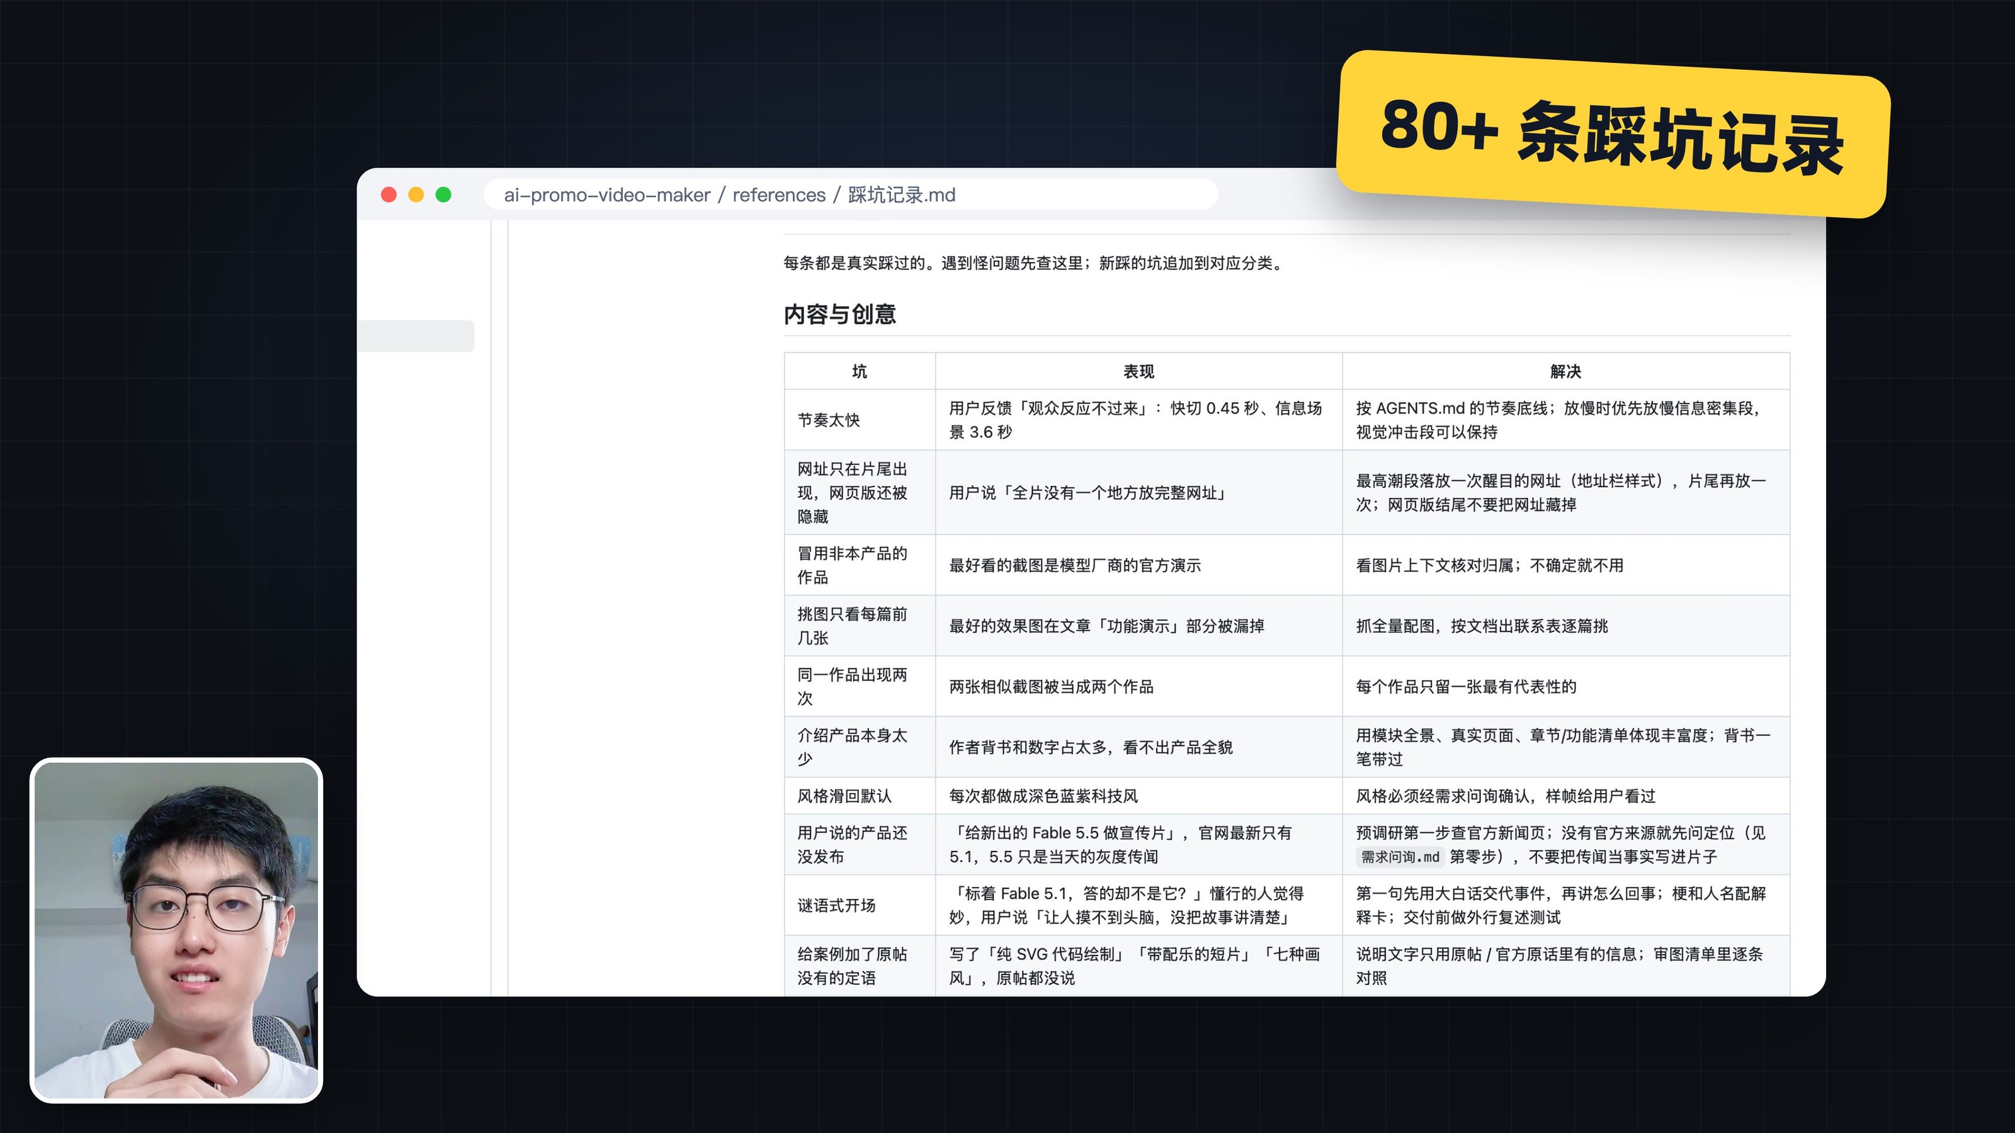Click the '介绍产品本身太少' cell
This screenshot has height=1133, width=2015.
tap(860, 747)
